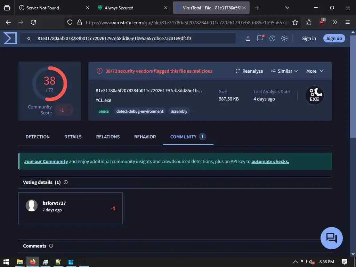Reload the page with refresh icon
356x267 pixels.
click(x=33, y=22)
